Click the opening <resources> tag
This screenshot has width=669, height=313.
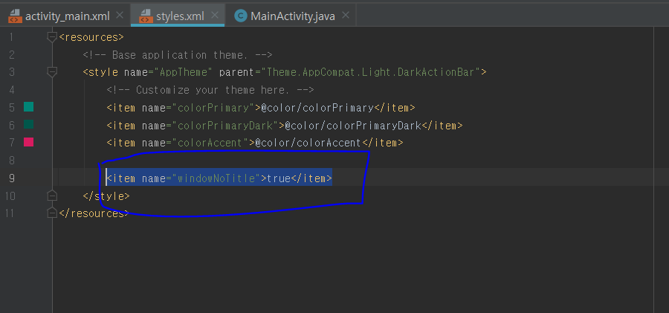91,37
